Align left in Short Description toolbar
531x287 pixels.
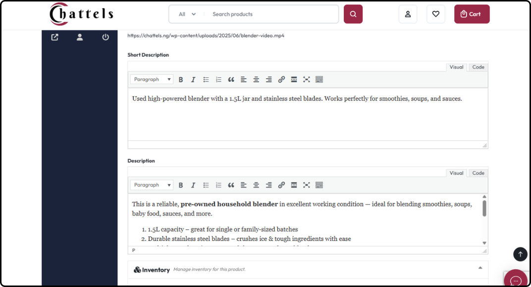click(244, 80)
